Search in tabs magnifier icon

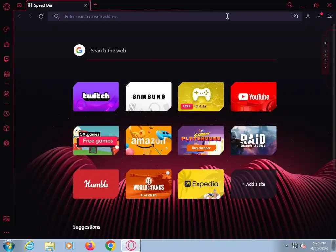point(290,5)
